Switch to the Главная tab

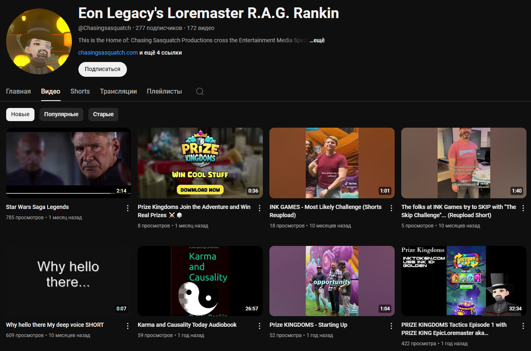(x=18, y=91)
